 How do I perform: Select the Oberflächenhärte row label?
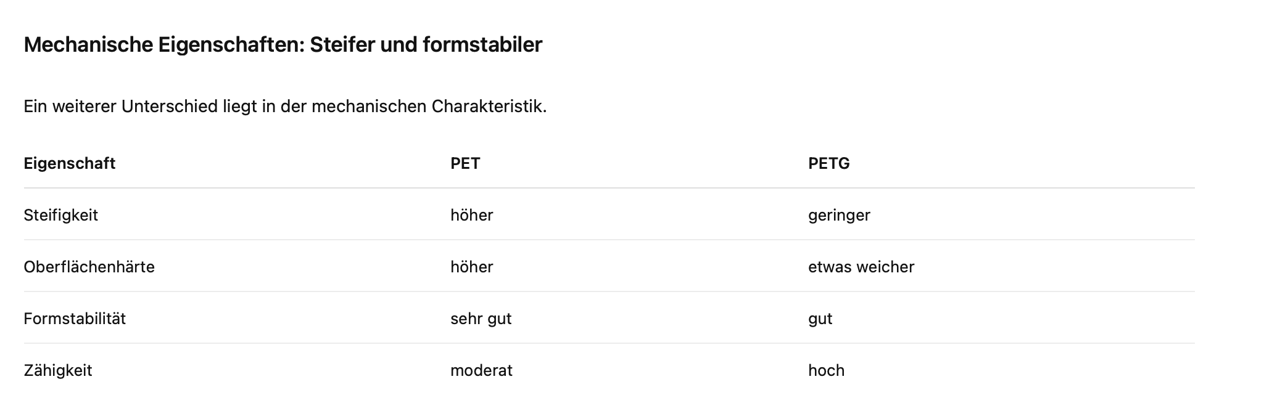tap(89, 267)
